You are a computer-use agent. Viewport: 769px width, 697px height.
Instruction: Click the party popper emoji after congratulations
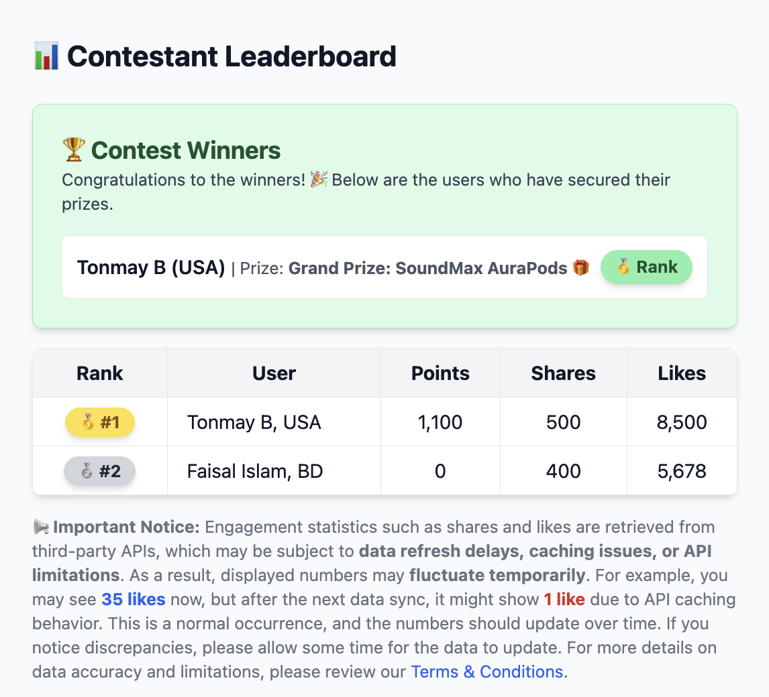pyautogui.click(x=319, y=180)
